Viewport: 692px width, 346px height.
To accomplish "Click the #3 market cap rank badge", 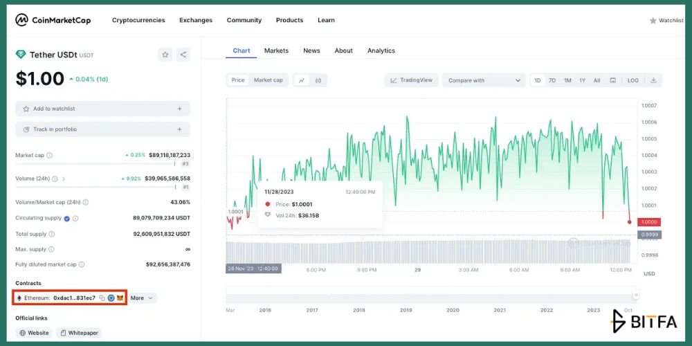I will [x=185, y=164].
